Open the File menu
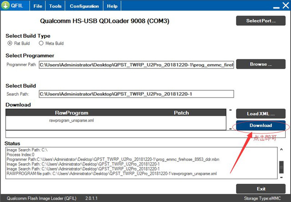 pos(38,6)
